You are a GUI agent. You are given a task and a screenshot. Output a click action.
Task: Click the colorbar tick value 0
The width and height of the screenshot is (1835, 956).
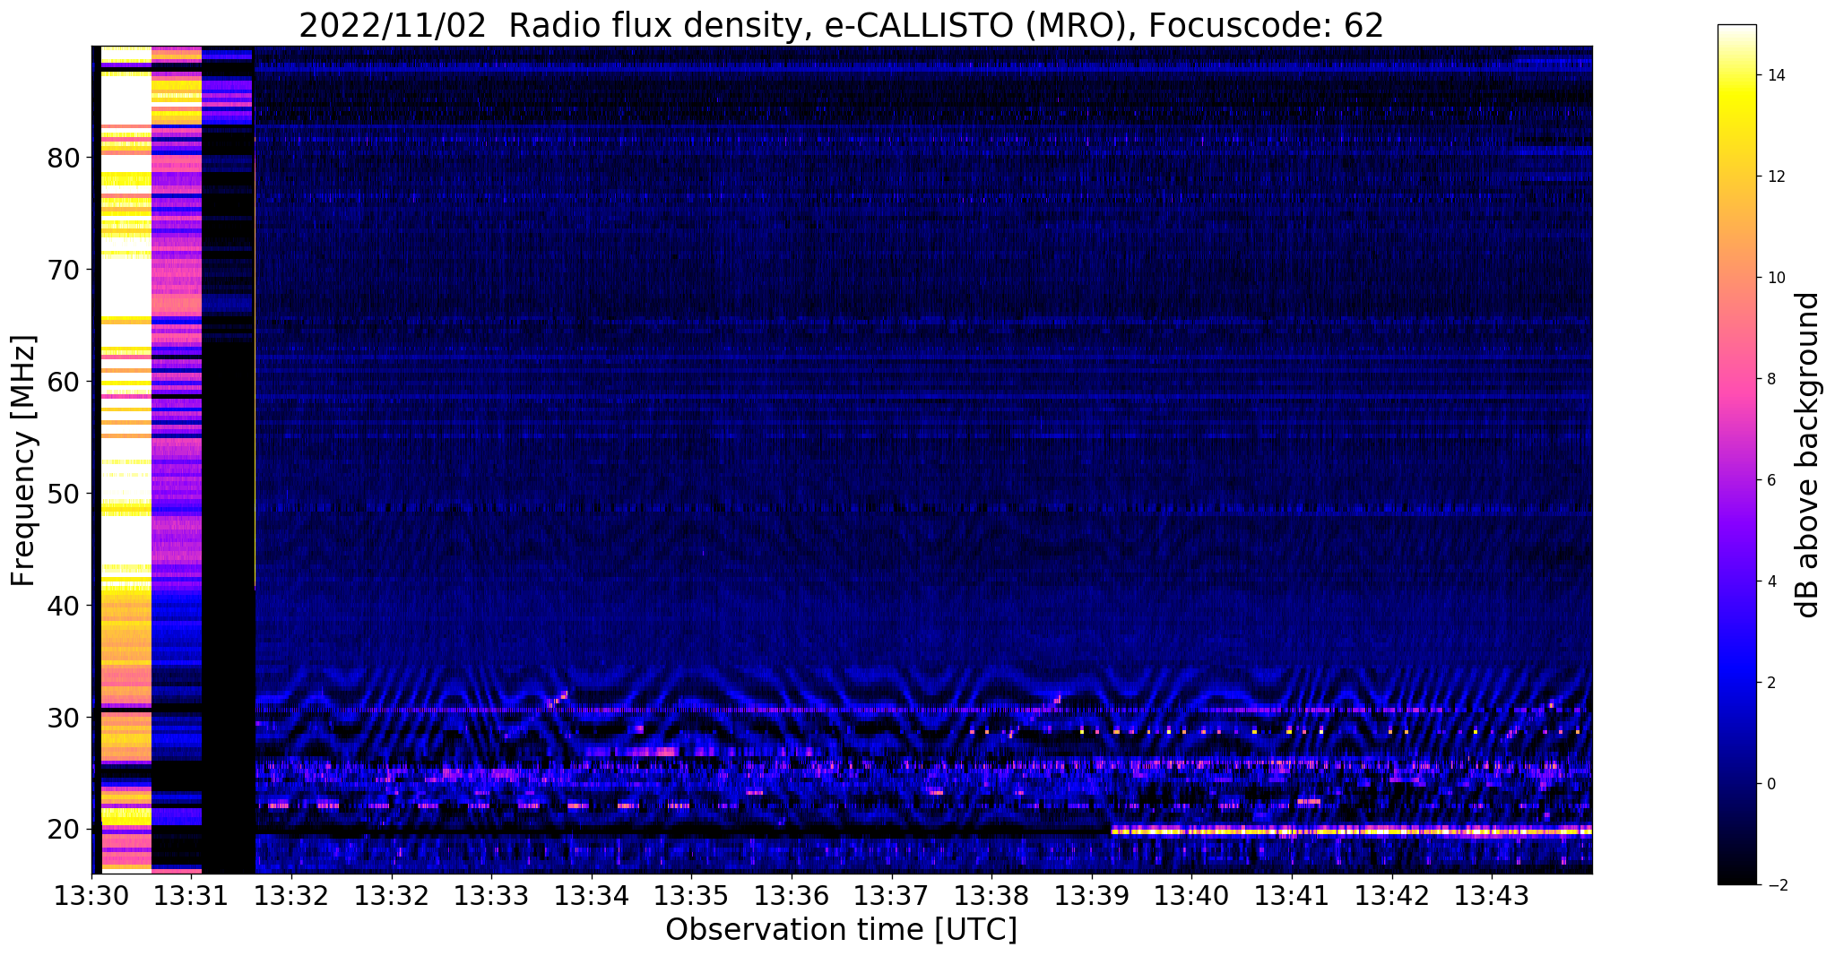click(x=1770, y=784)
